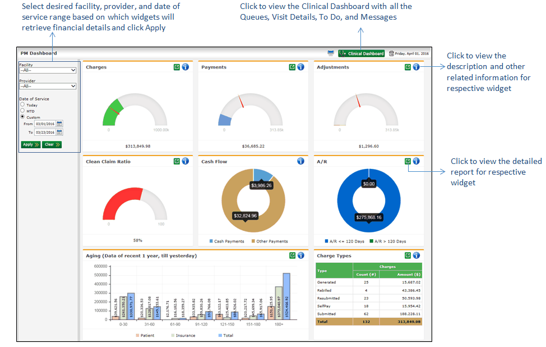Click the 180+ total bar in Aging
Viewport: 546px width, 347px height.
(x=286, y=296)
